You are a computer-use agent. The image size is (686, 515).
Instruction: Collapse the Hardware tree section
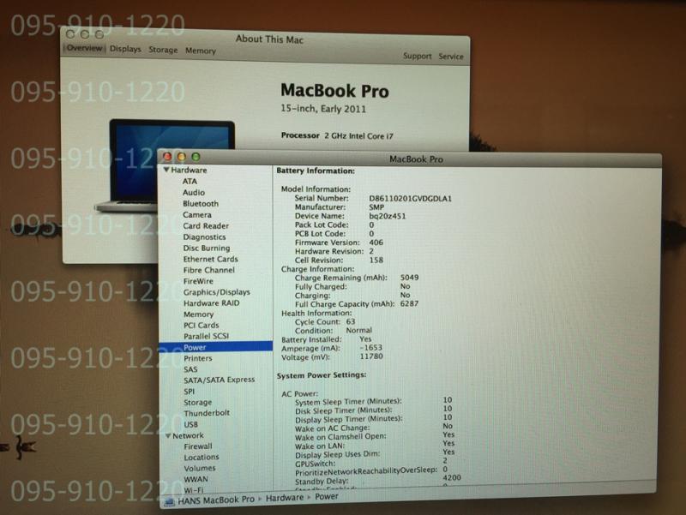click(x=166, y=170)
